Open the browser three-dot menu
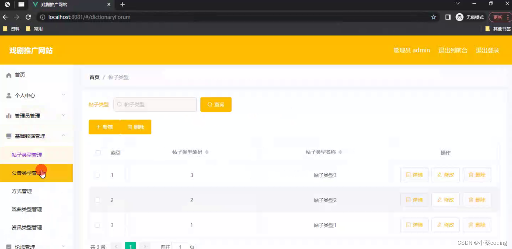This screenshot has height=249, width=512. click(508, 17)
